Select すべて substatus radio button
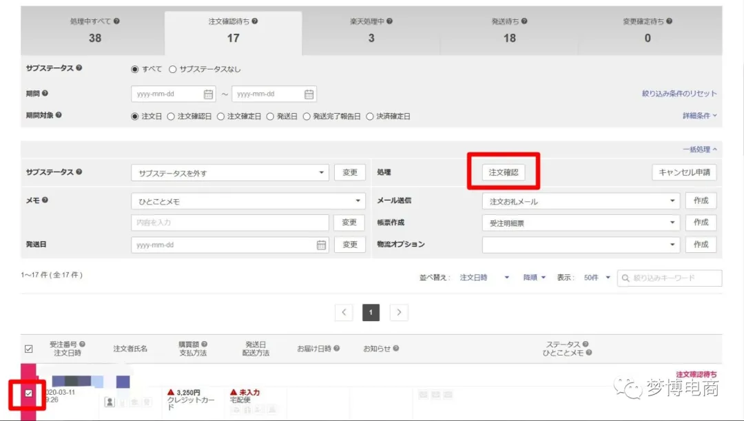744x421 pixels. (x=135, y=70)
